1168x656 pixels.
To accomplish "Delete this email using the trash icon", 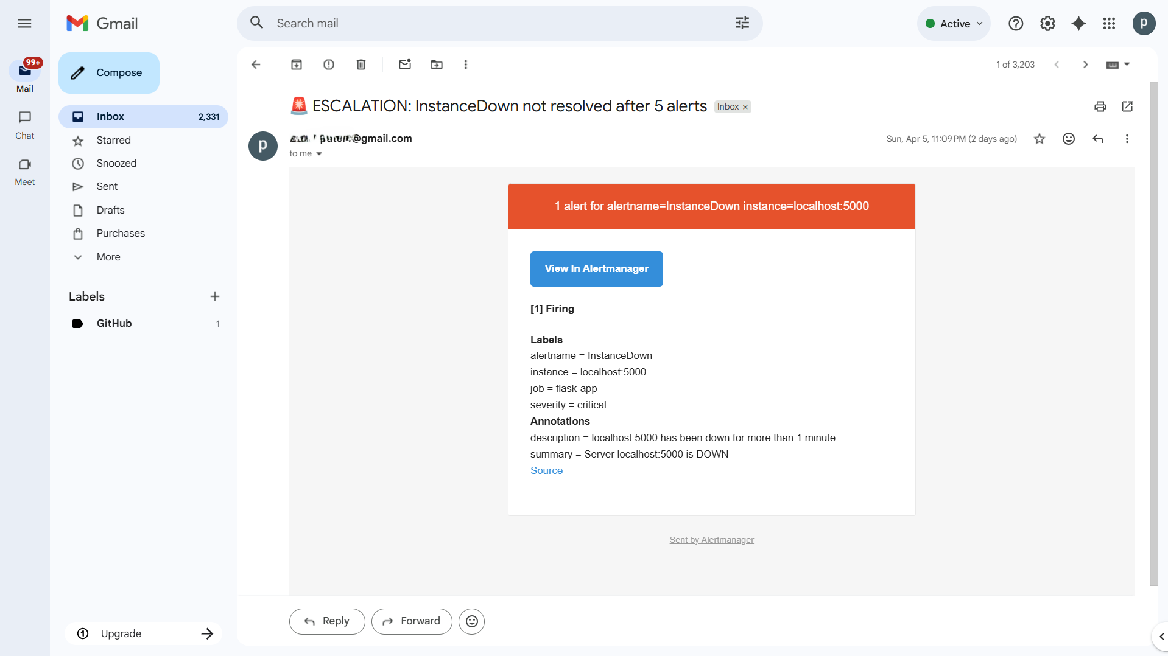I will 361,65.
